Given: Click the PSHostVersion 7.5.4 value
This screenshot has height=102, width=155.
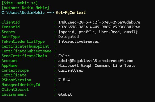Looking at the screenshot, I should coord(64,80).
